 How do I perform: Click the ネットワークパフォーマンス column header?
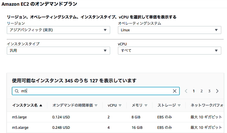click(207, 105)
